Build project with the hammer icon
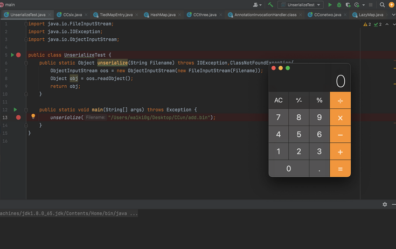This screenshot has height=249, width=396. coord(270,4)
